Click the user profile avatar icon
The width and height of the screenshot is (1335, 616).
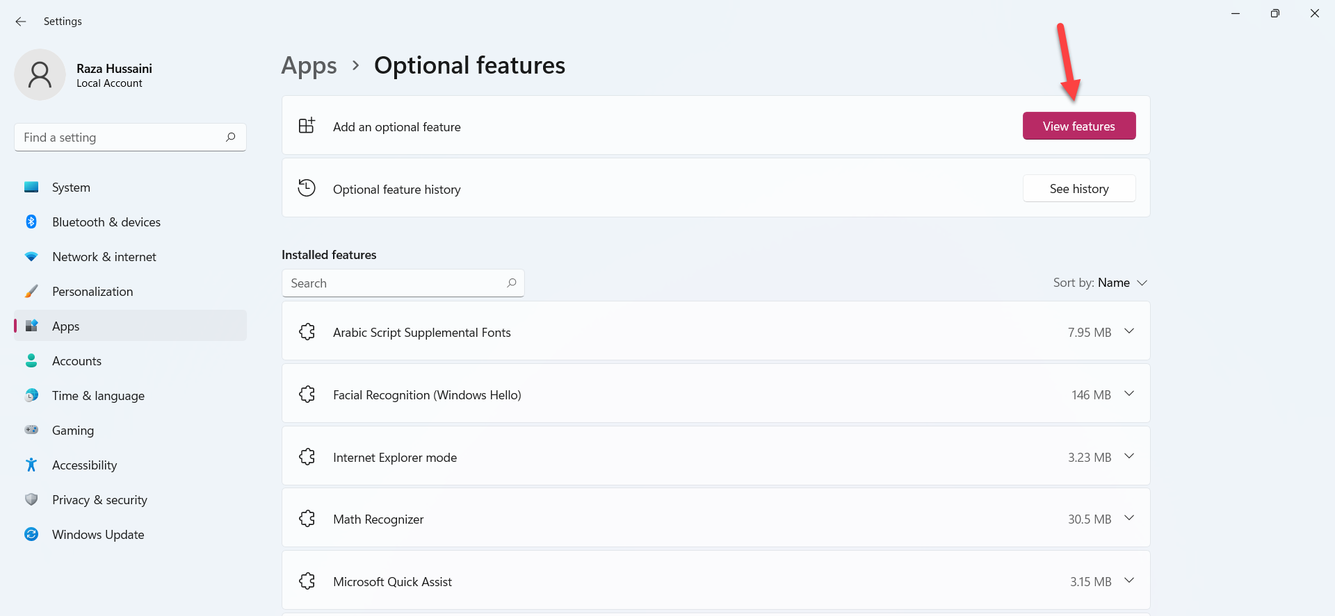40,74
